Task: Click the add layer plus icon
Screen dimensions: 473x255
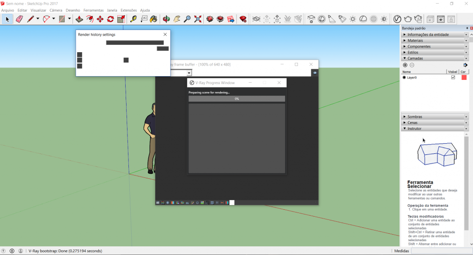Action: click(405, 65)
